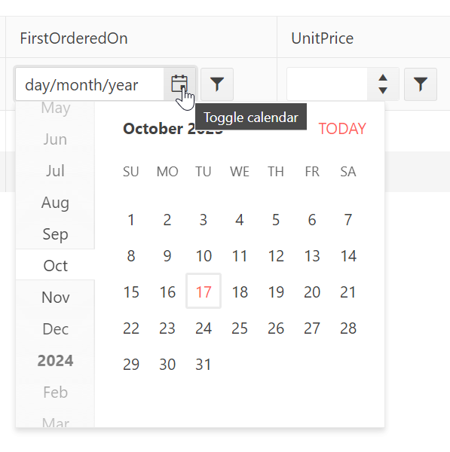This screenshot has height=452, width=450.
Task: Jump to year 2024 in sidebar
Action: click(55, 360)
